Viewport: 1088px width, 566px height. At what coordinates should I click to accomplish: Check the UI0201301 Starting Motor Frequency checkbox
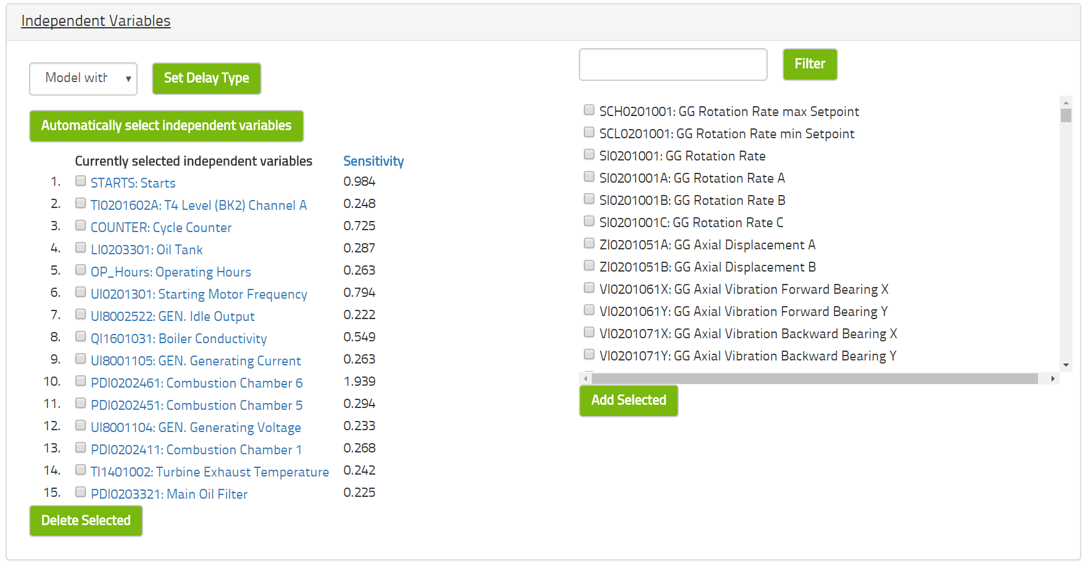pos(80,292)
